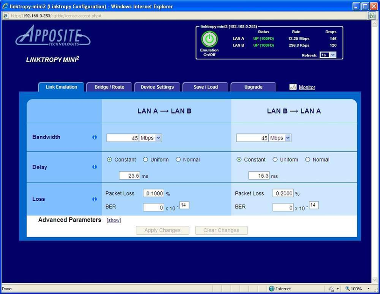Open the Refresh interval dropdown

[328, 55]
